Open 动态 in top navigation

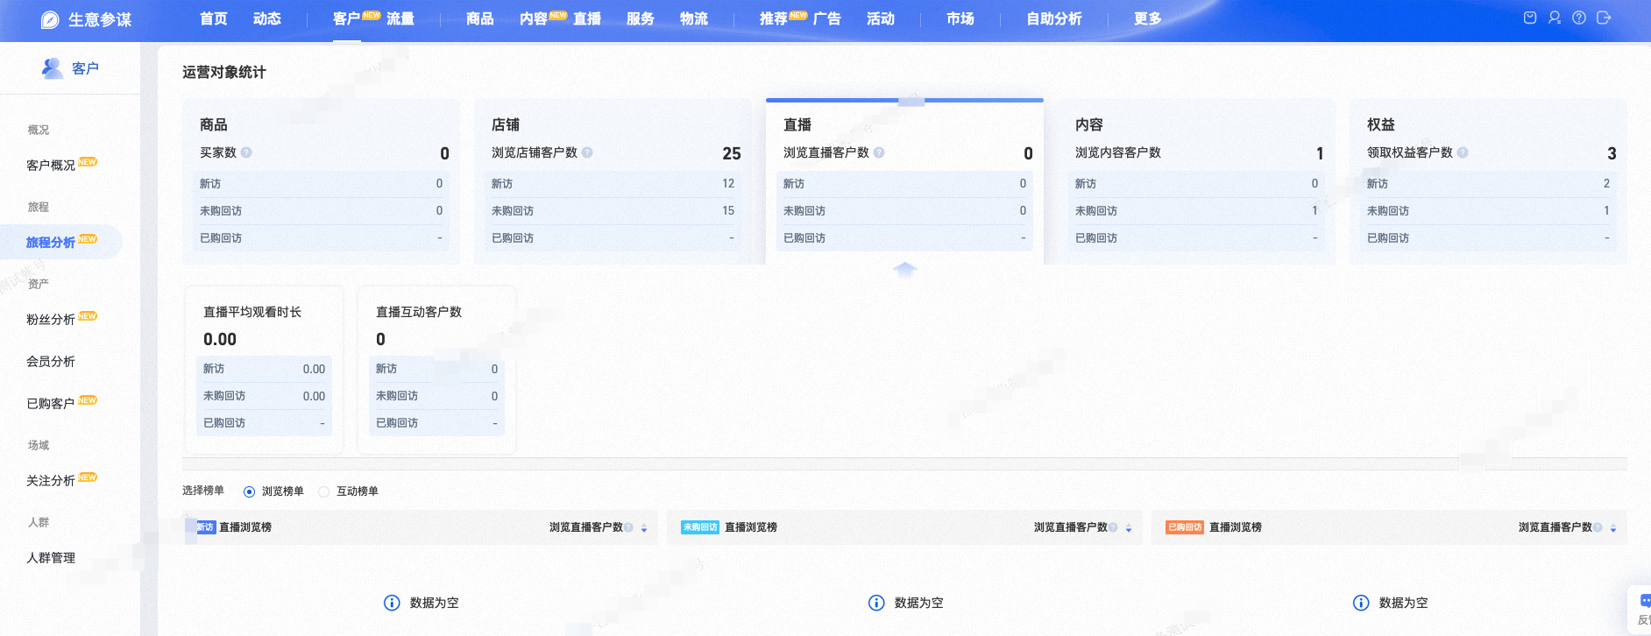(x=267, y=18)
